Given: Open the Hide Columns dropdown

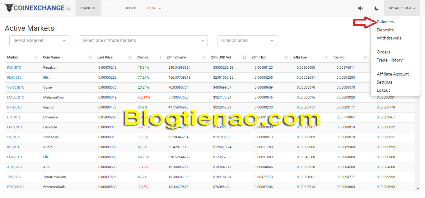Looking at the screenshot, I should click(x=247, y=41).
